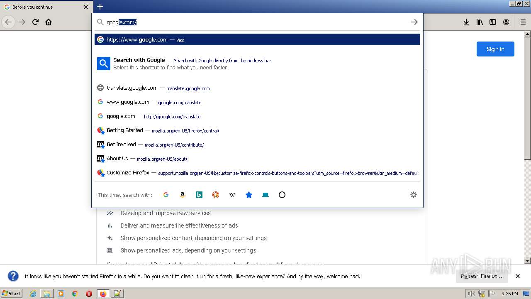This screenshot has height=299, width=531.
Task: Launch Internet Explorer from the taskbar
Action: pyautogui.click(x=33, y=294)
